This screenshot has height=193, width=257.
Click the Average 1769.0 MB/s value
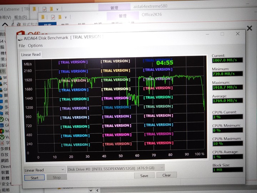point(227,100)
